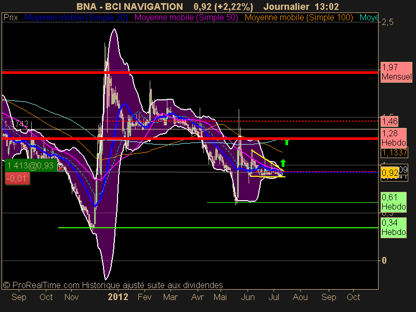Image resolution: width=416 pixels, height=312 pixels.
Task: Select the green position label 1 413@0,93
Action: coord(31,165)
